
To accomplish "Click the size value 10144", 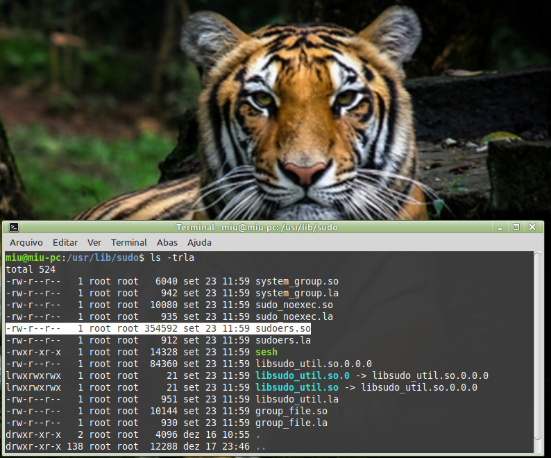I will click(164, 412).
